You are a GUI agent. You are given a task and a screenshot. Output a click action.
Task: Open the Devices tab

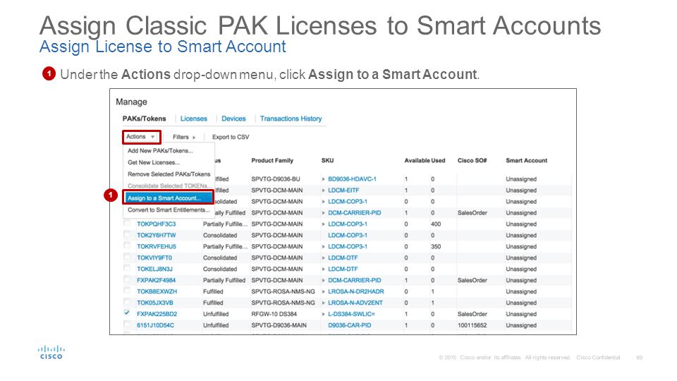click(233, 119)
